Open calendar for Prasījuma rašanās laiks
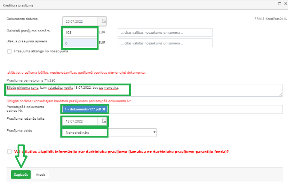This screenshot has width=288, height=184. point(104,121)
